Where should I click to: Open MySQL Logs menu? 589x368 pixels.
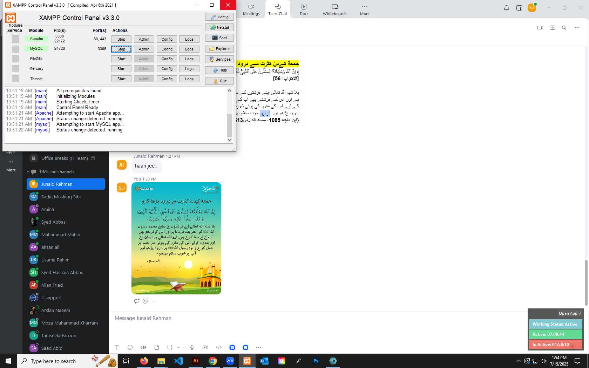tap(189, 49)
